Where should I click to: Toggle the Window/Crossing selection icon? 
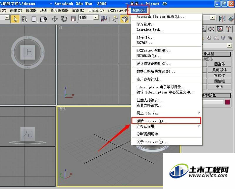point(43,19)
